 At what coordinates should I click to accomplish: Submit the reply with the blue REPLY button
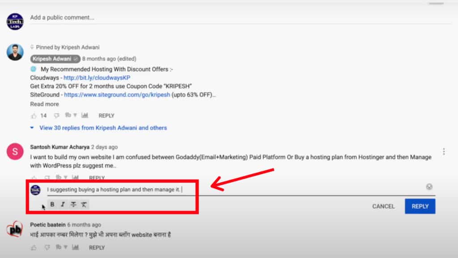[420, 206]
